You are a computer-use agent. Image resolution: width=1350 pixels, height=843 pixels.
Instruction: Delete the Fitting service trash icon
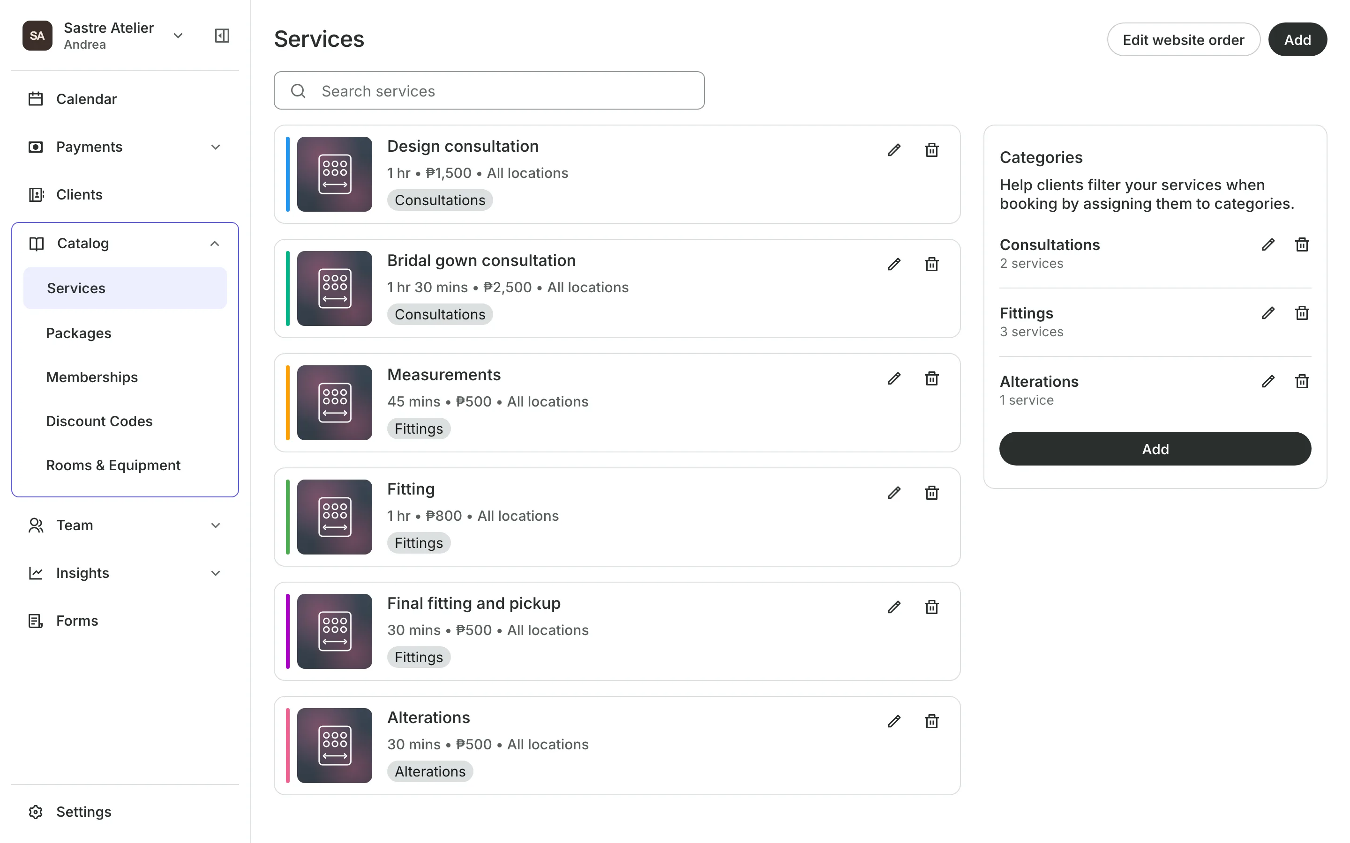pos(931,493)
